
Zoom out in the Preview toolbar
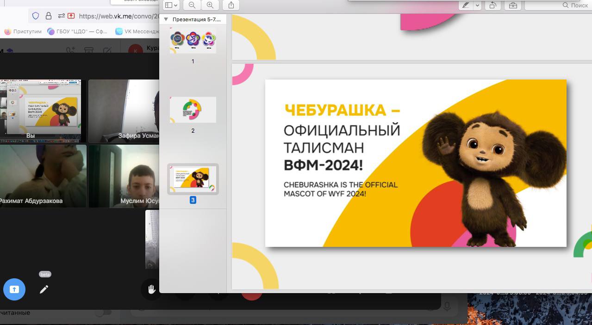pos(192,5)
